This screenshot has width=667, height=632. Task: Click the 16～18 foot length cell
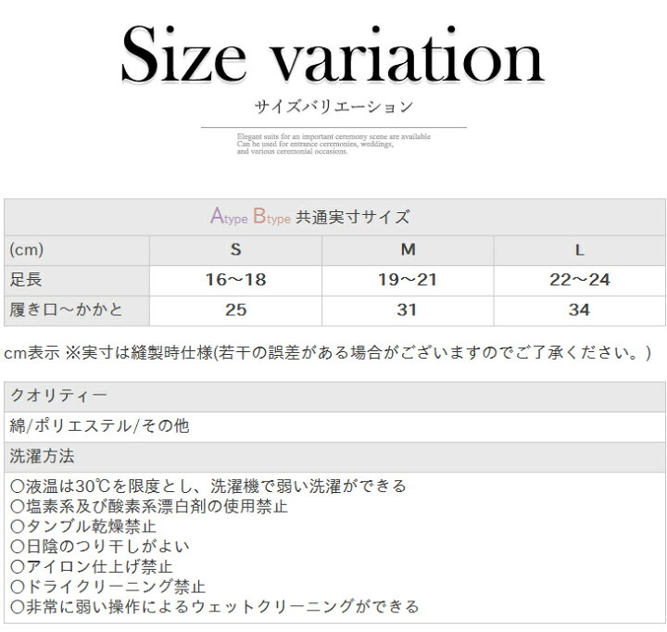235,280
